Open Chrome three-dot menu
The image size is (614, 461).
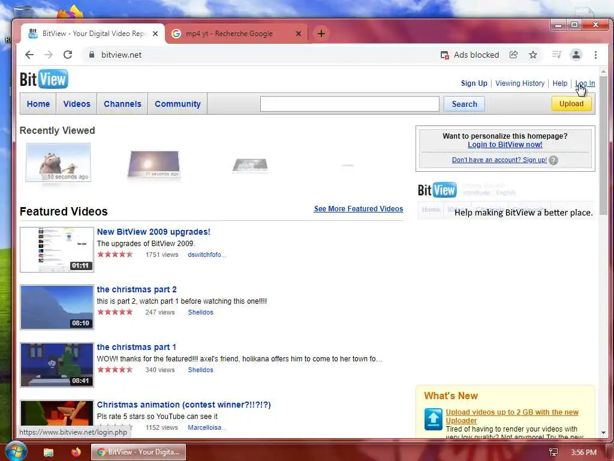[595, 55]
